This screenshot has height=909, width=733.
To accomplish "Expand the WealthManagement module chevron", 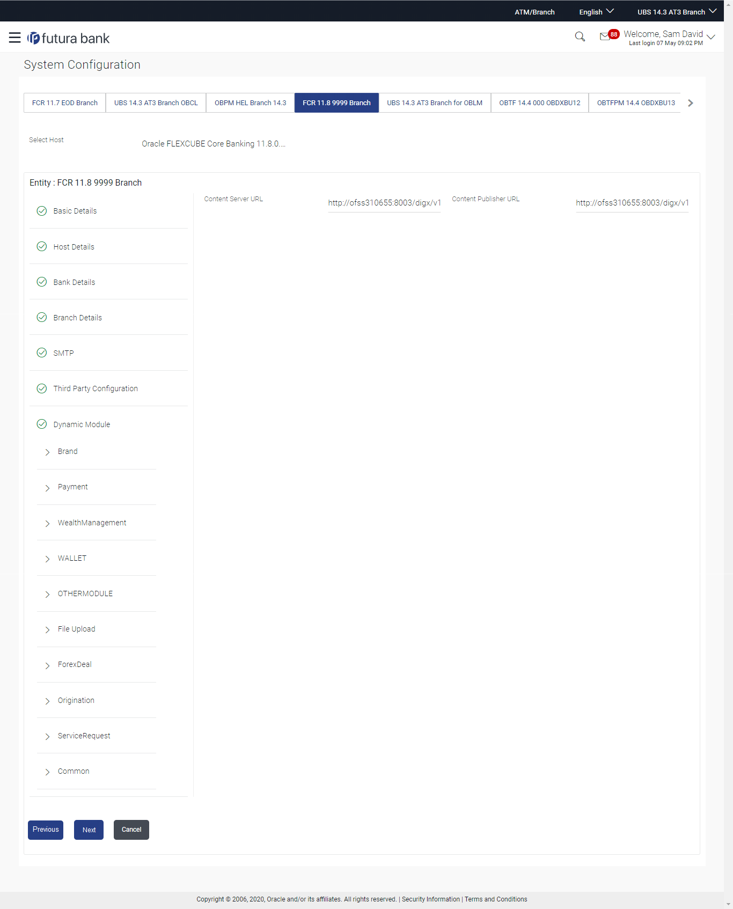I will coord(47,523).
